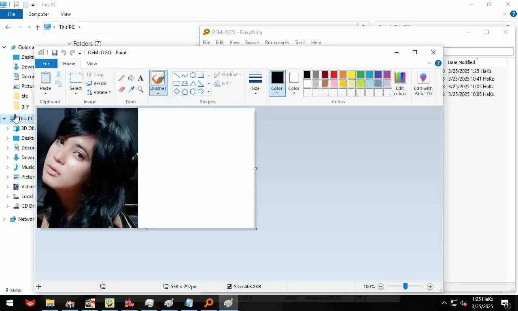Activate Color 2 background selector

[294, 83]
